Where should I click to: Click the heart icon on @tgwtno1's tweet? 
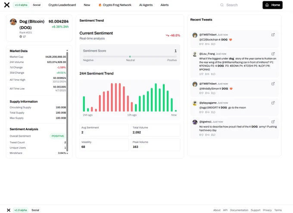(202, 135)
